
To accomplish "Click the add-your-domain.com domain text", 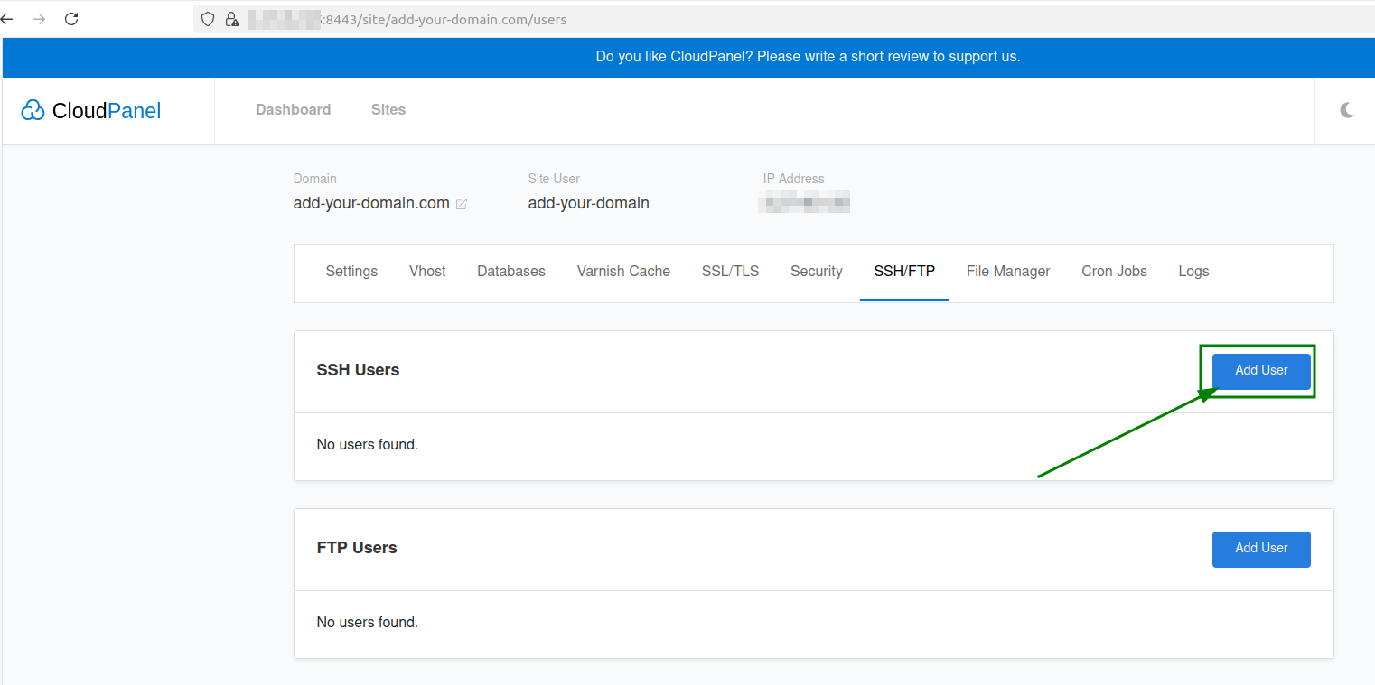I will tap(371, 204).
